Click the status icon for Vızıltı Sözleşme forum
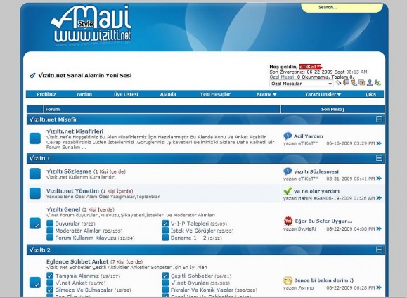Viewport: 407px width, 298px height. point(35,174)
